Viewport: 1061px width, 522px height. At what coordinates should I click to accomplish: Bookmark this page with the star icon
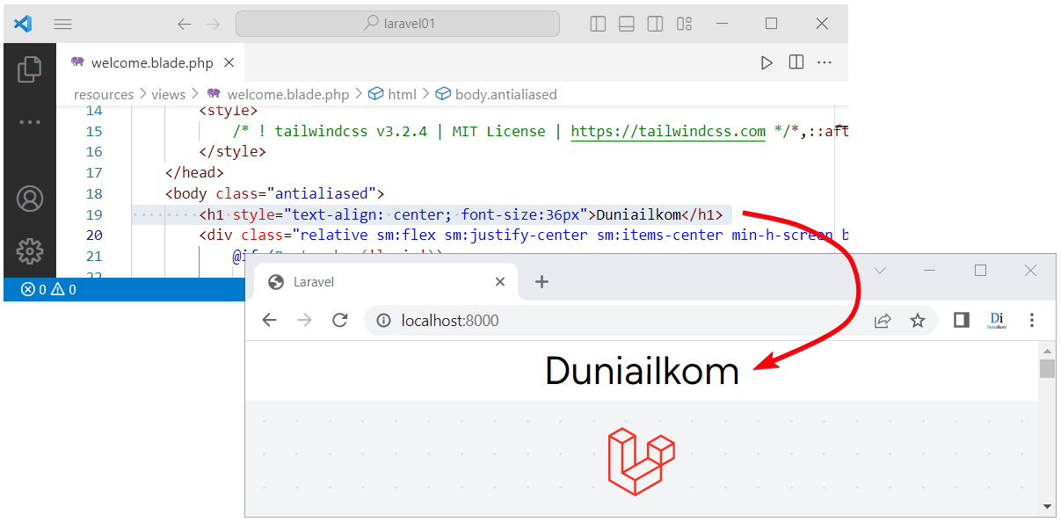918,321
